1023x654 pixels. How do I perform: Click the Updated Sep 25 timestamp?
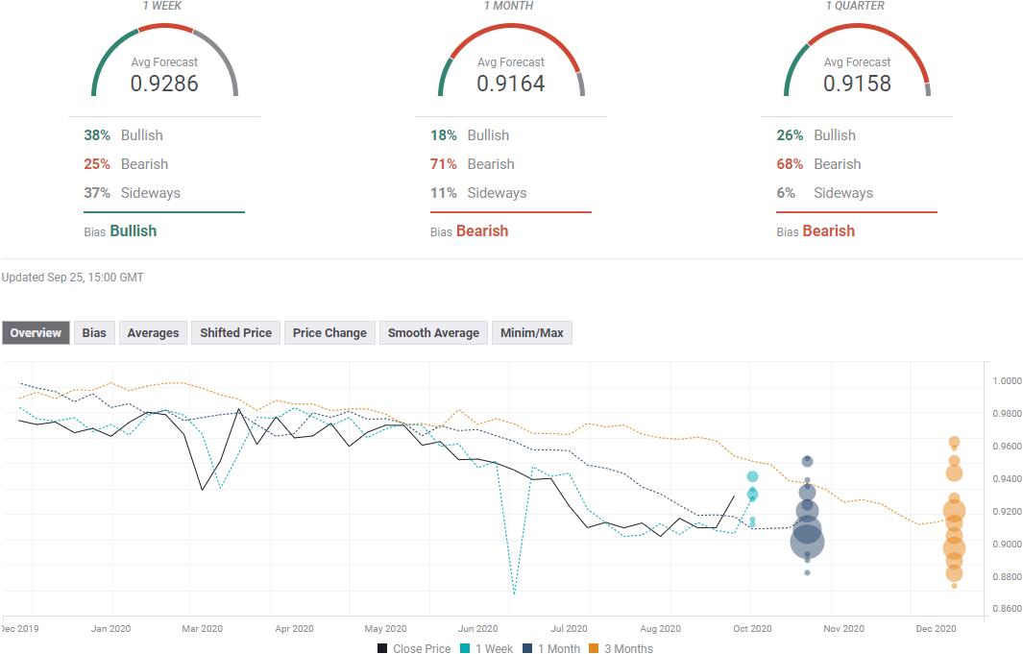[x=72, y=278]
